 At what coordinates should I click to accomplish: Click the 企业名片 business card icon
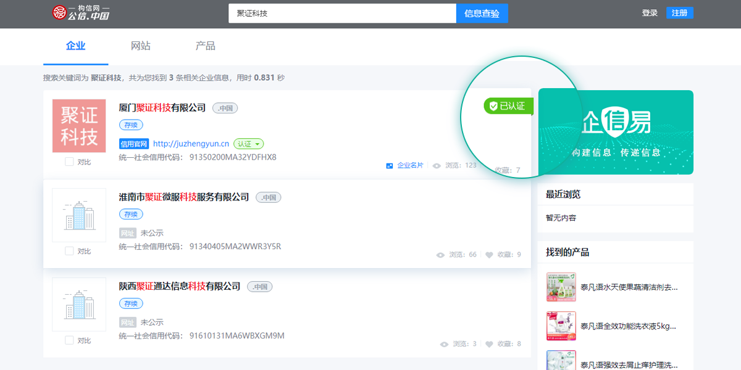click(x=390, y=166)
